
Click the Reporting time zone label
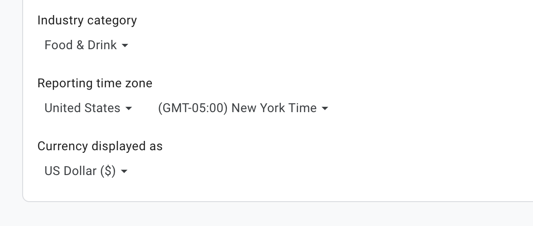95,83
